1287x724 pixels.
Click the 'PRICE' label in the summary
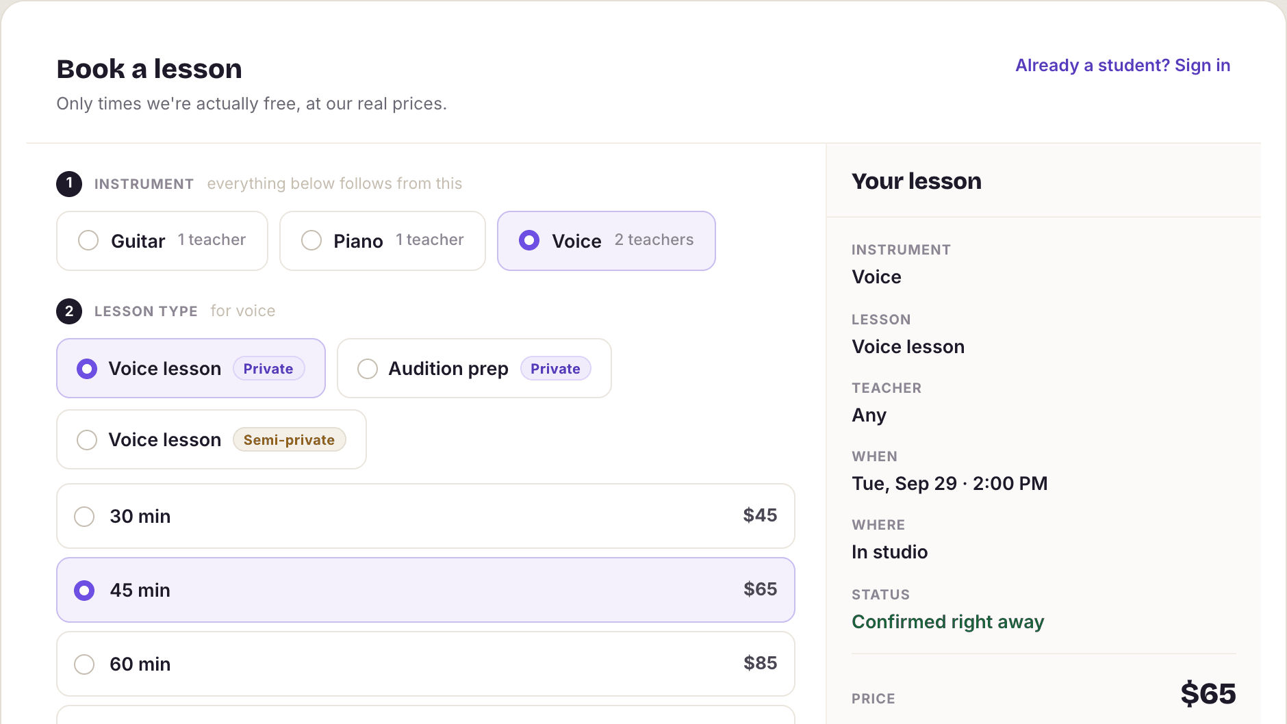874,699
